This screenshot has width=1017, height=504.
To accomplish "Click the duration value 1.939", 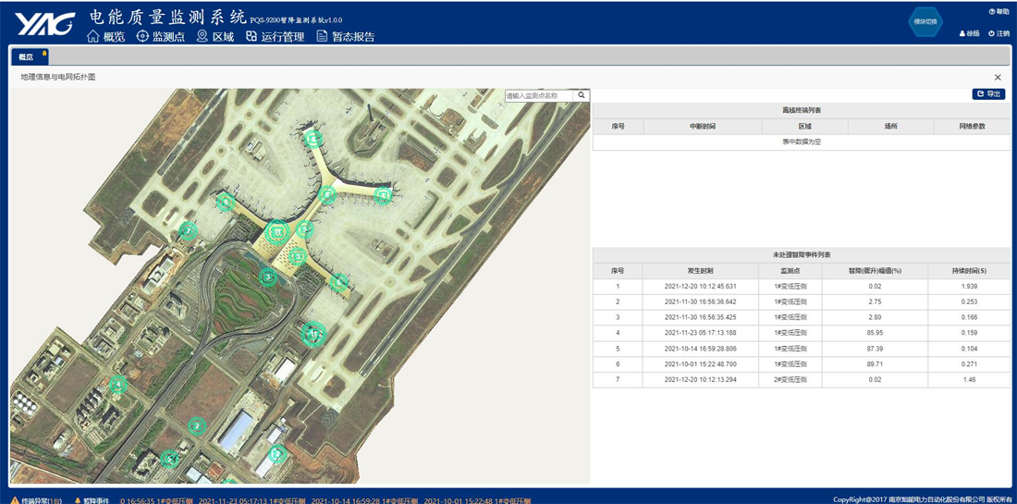I will 969,286.
